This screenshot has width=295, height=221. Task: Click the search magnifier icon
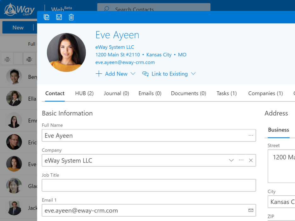coord(107,9)
